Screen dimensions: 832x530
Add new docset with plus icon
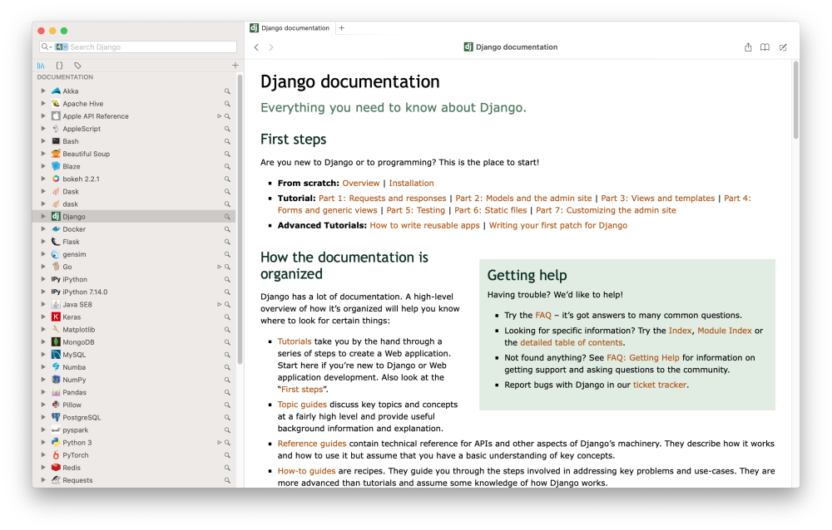(235, 65)
